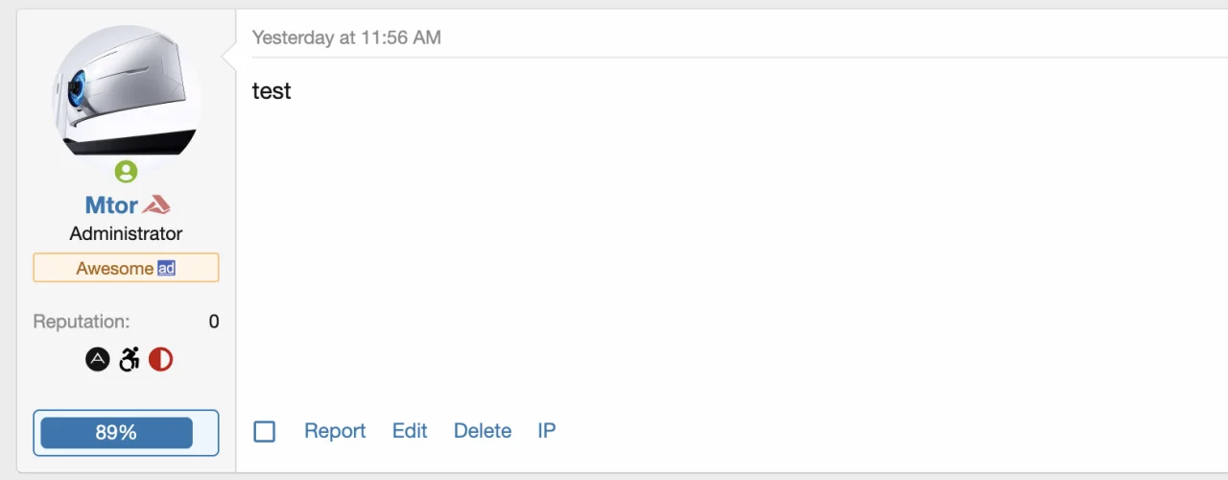
Task: Click the Reputation label
Action: [82, 322]
